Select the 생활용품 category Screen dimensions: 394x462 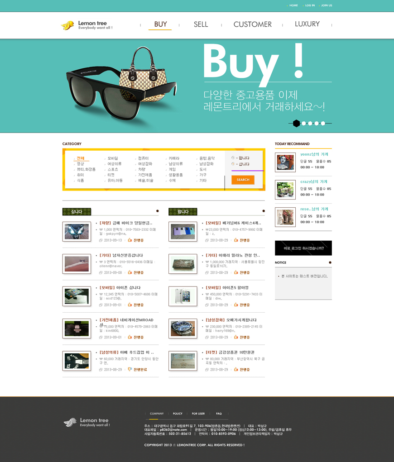click(x=176, y=175)
